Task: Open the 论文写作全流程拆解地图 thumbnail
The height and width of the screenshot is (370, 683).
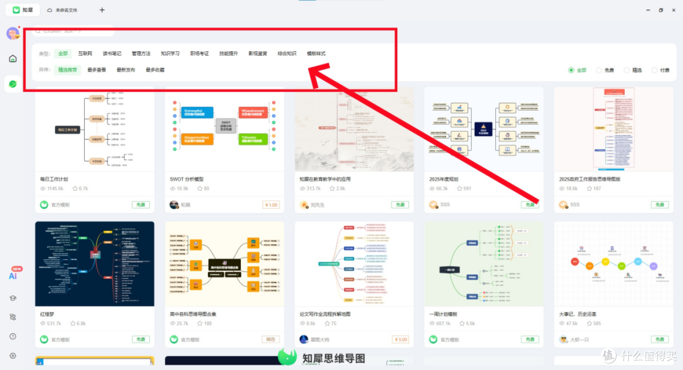Action: 354,264
